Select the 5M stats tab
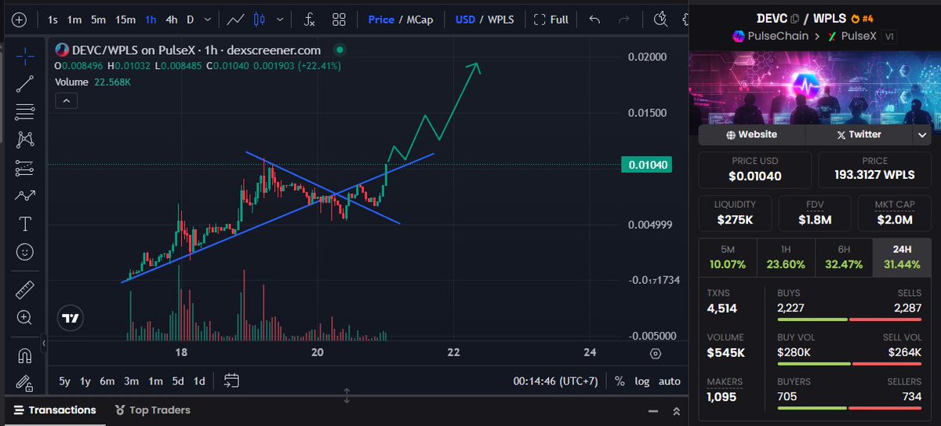Viewport: 941px width, 426px height. [728, 257]
